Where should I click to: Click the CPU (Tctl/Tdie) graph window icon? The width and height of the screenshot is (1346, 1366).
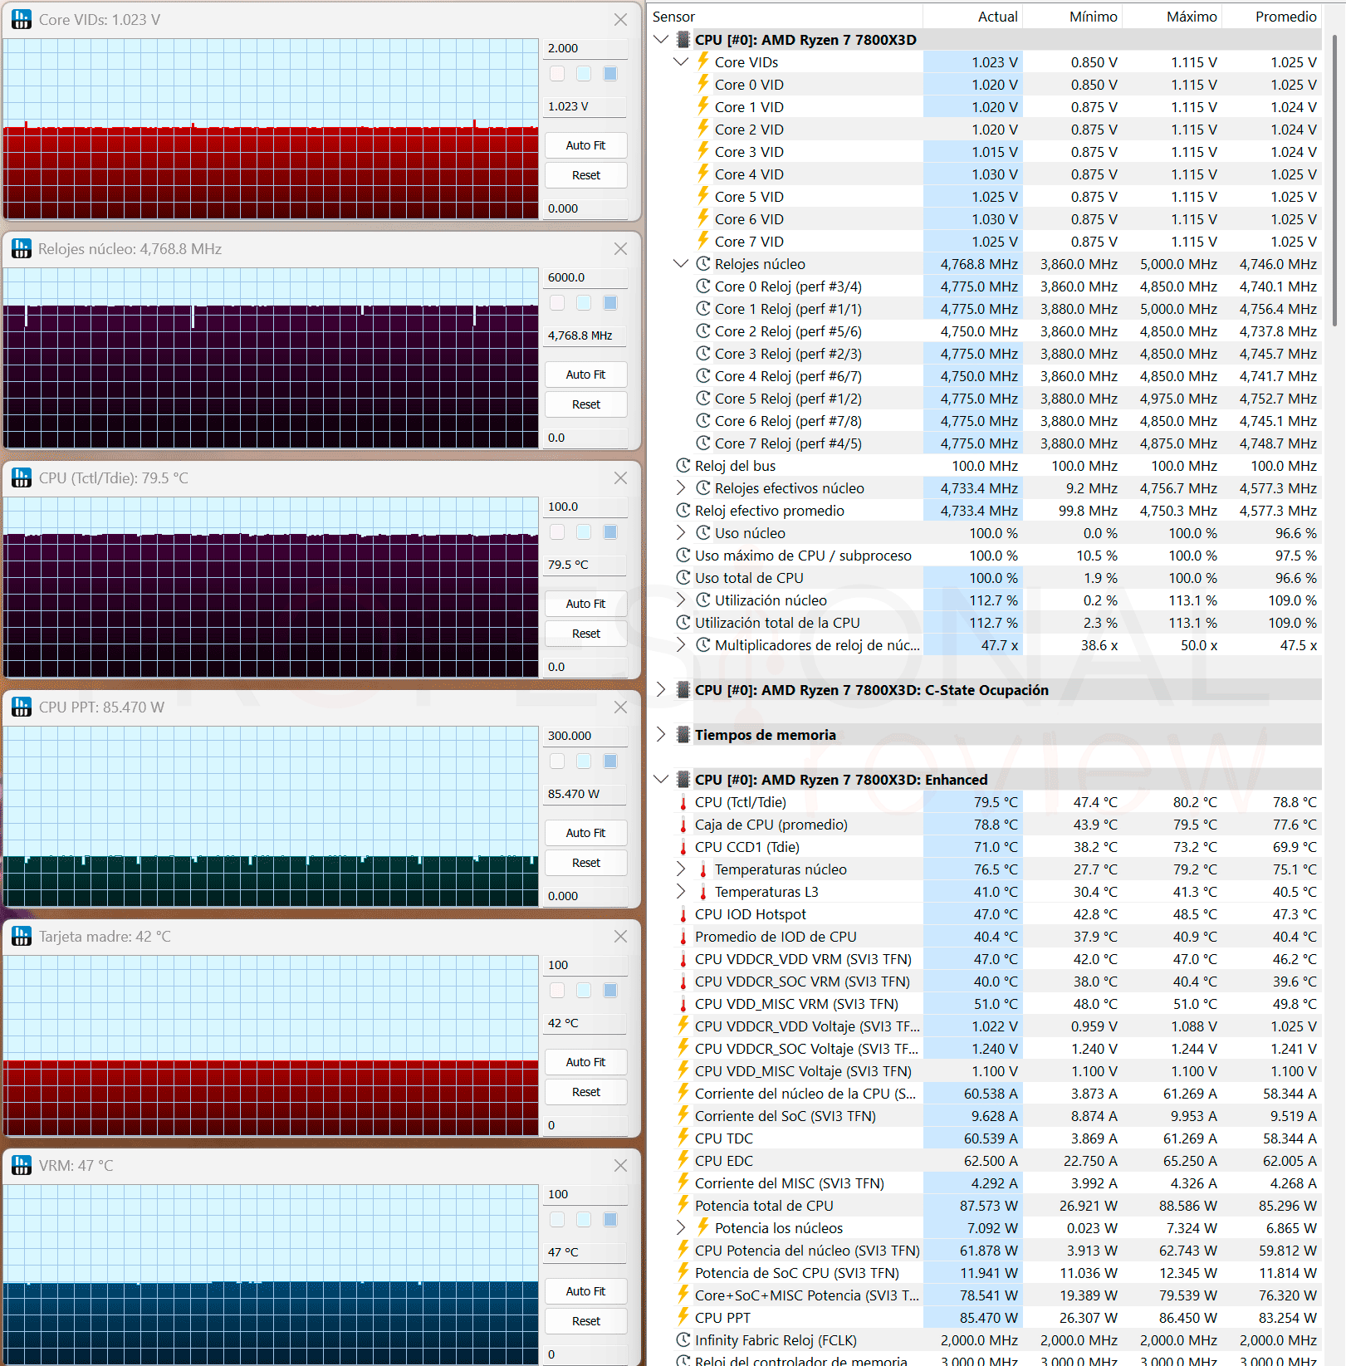click(22, 477)
